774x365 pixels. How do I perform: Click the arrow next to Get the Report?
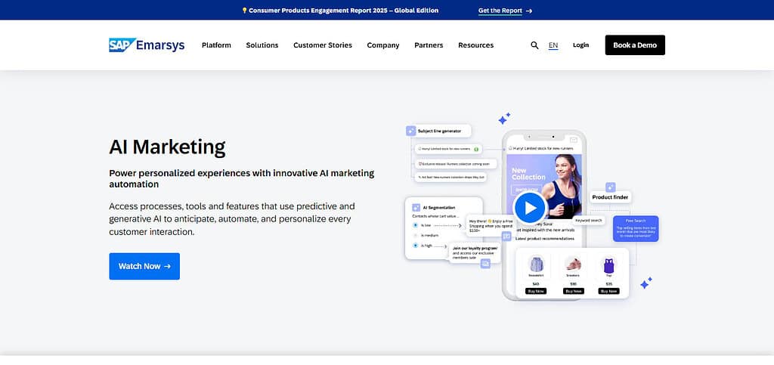[x=529, y=11]
